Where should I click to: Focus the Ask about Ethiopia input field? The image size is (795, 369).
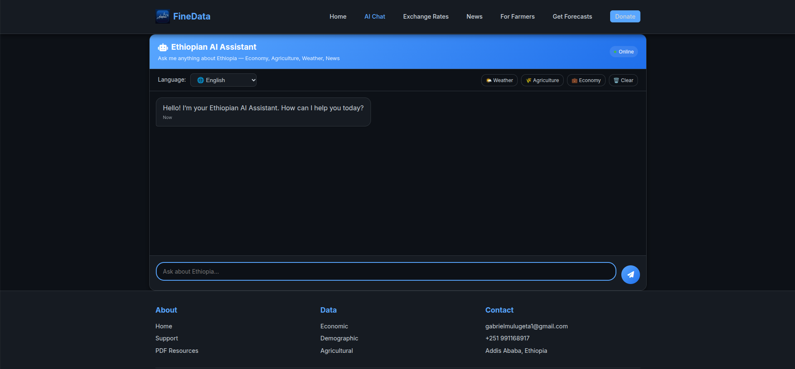click(386, 272)
